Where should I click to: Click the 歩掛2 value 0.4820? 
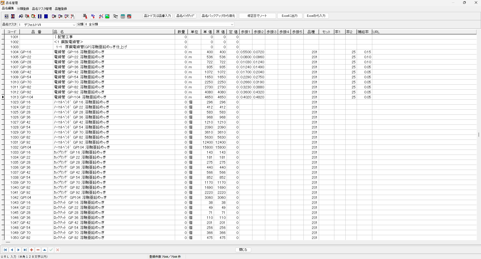point(259,97)
